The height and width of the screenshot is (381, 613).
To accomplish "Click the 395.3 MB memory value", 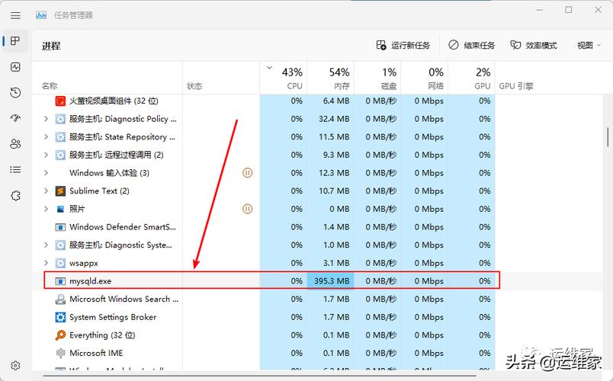I will pyautogui.click(x=332, y=281).
